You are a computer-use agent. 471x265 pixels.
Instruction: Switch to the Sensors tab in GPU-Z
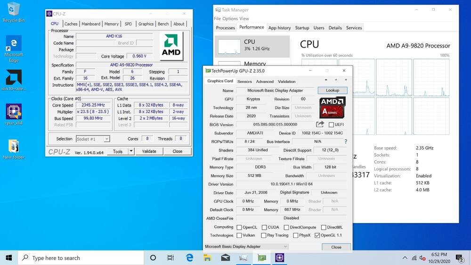click(244, 82)
